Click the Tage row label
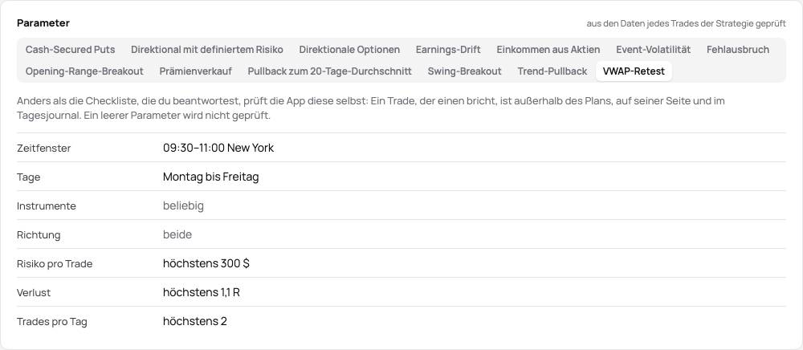 click(x=28, y=177)
